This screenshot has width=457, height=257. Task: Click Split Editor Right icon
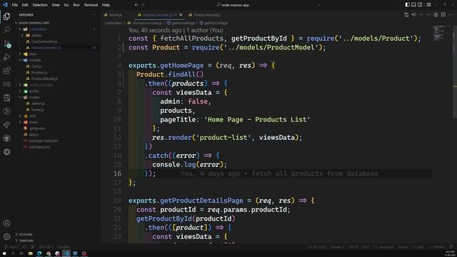[x=443, y=15]
